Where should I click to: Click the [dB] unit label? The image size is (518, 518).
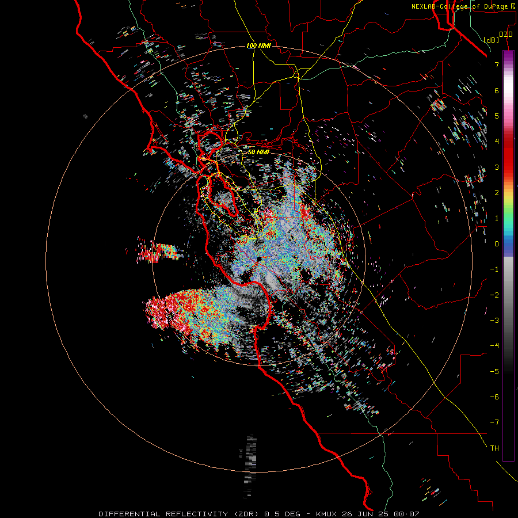click(x=492, y=40)
